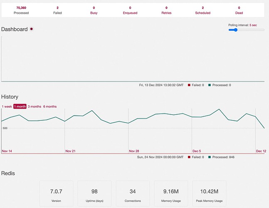
Task: Open the Enqueued jobs link
Action: [x=130, y=10]
